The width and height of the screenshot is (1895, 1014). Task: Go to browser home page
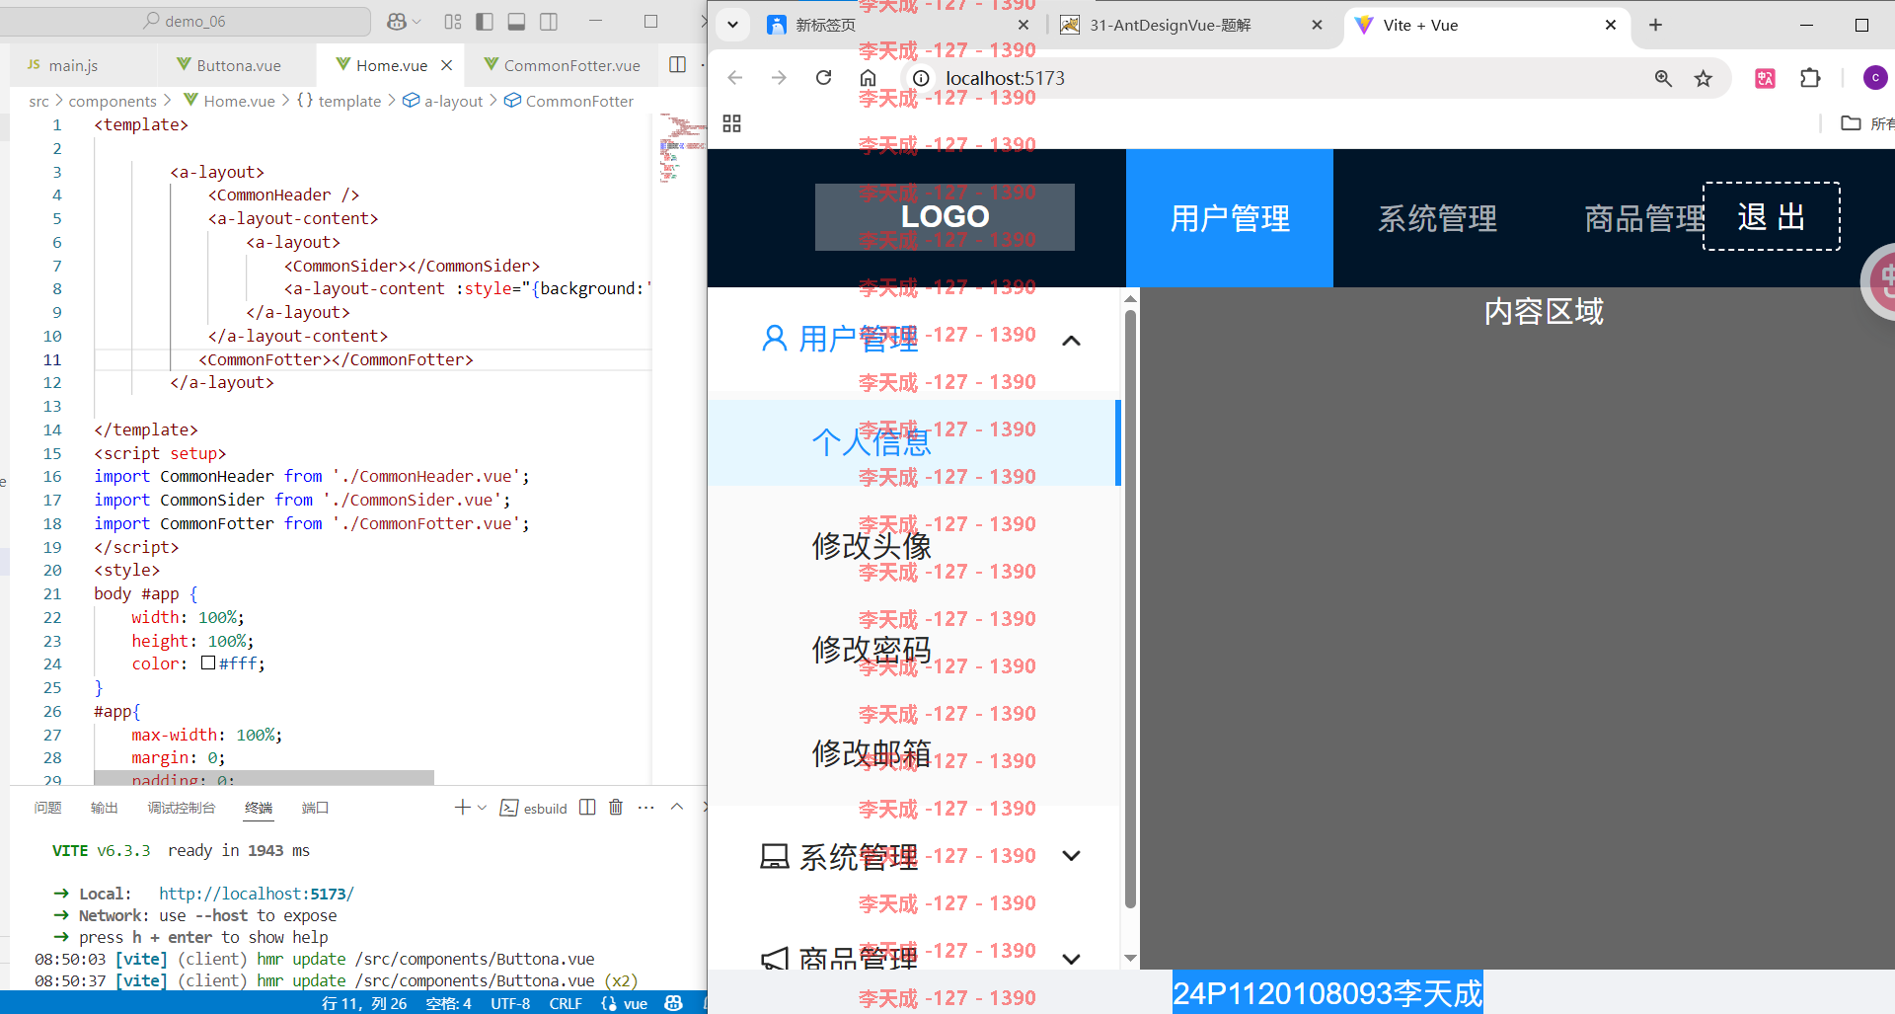pos(868,78)
